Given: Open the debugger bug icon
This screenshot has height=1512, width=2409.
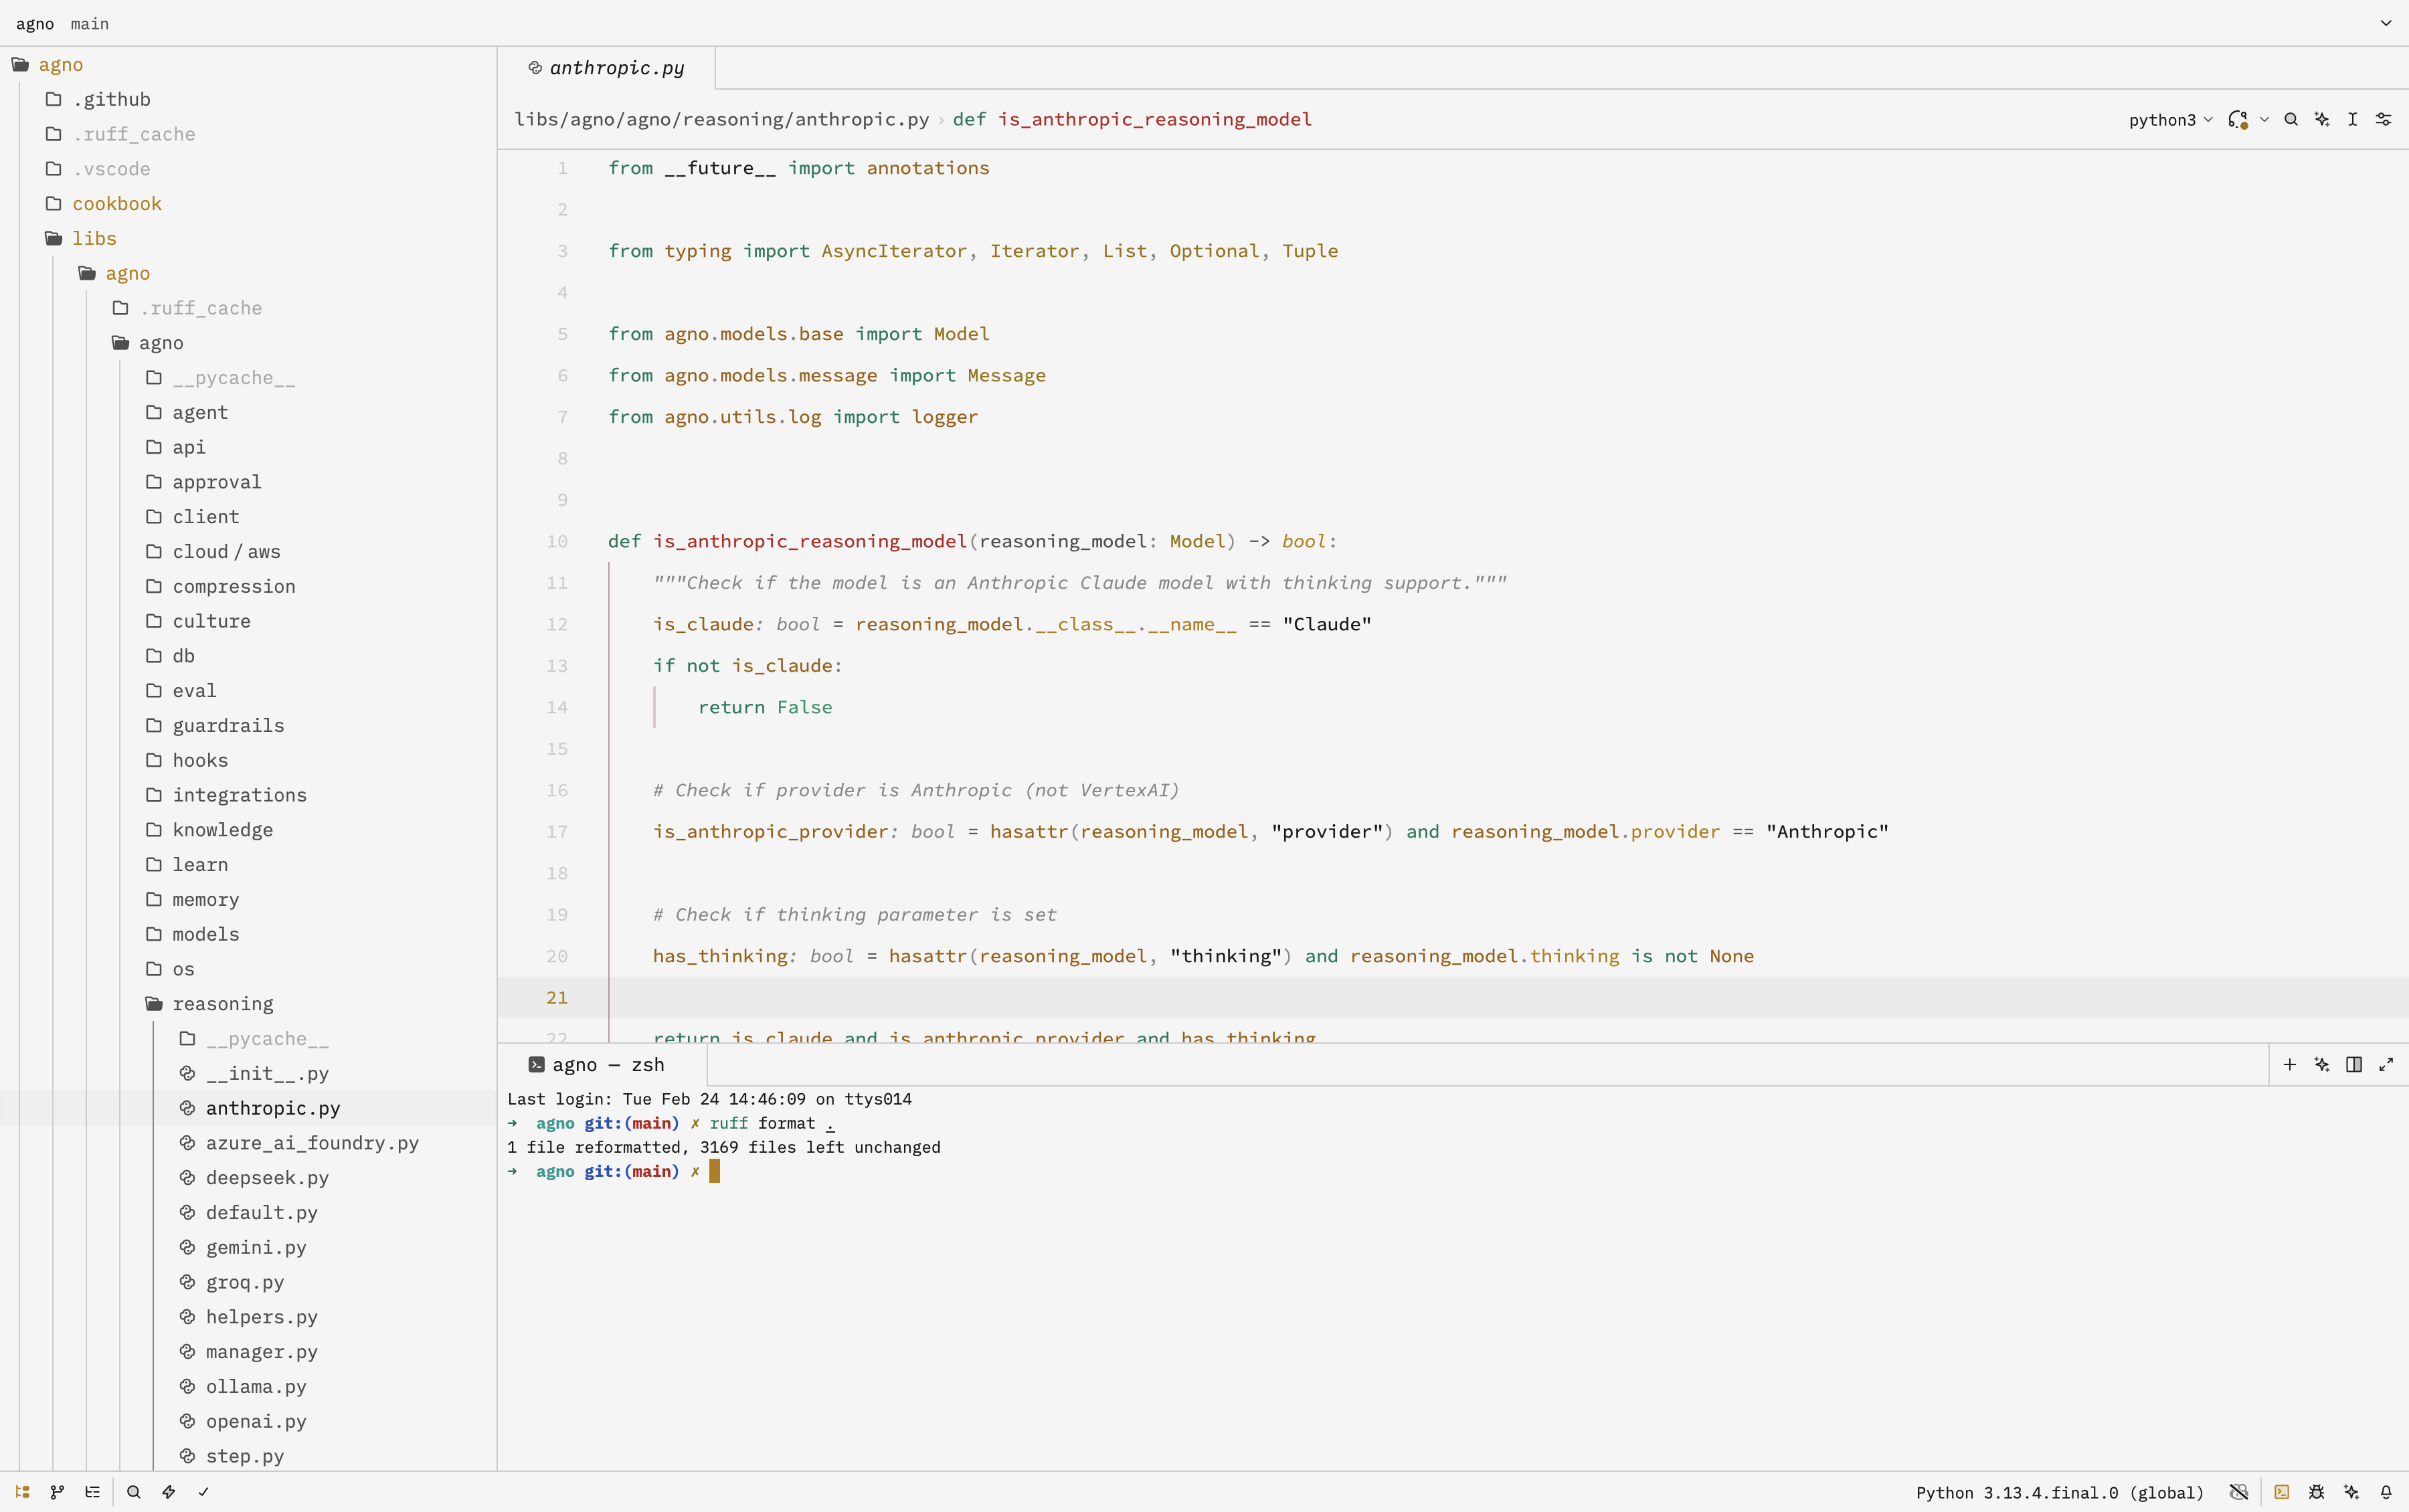Looking at the screenshot, I should pyautogui.click(x=2317, y=1492).
